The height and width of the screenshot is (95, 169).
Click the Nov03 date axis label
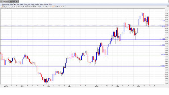139,87
